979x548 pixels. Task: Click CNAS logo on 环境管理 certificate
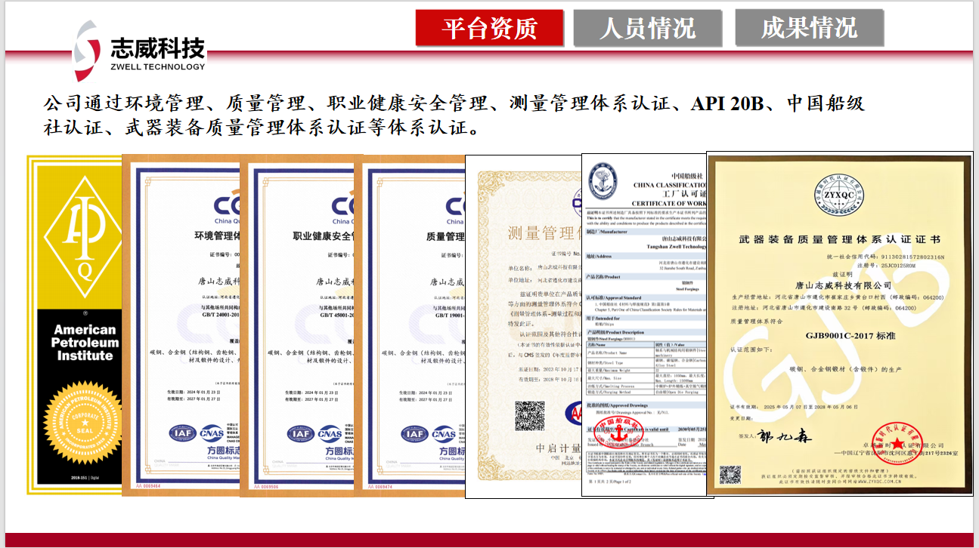pyautogui.click(x=211, y=434)
